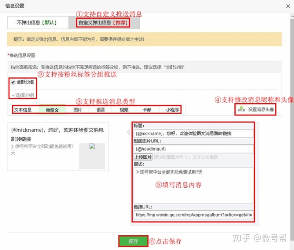294x250 pixels.
Task: Focus the 标题 title input field
Action: (194, 133)
